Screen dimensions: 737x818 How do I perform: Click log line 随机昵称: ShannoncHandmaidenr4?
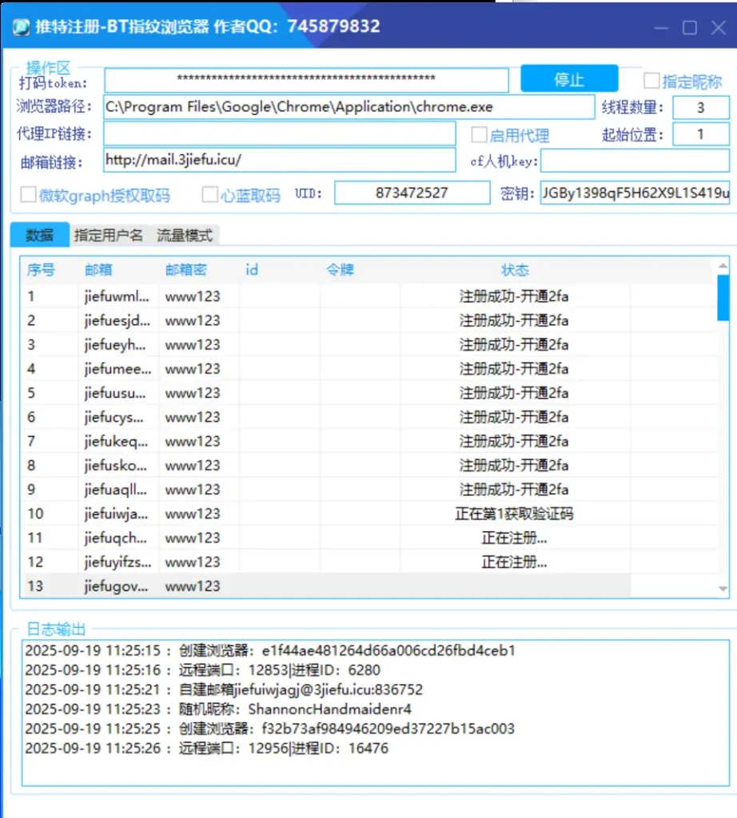pyautogui.click(x=218, y=709)
